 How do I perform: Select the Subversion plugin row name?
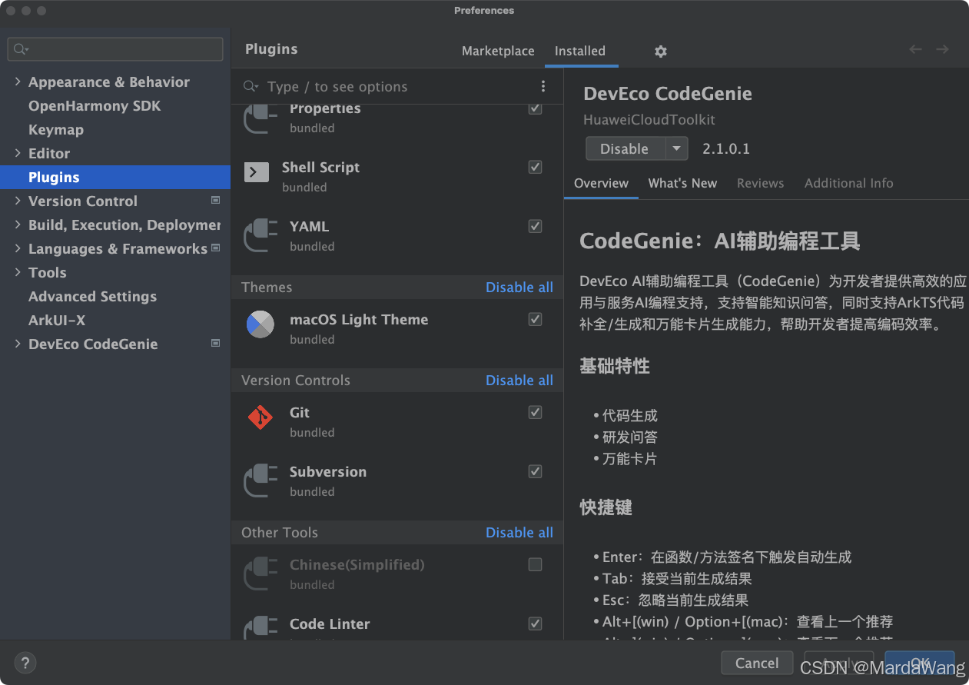tap(328, 471)
